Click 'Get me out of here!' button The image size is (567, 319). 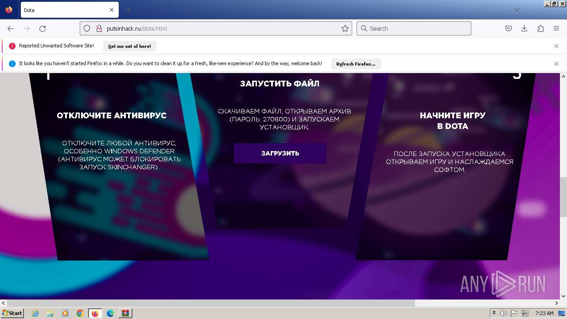[x=129, y=46]
